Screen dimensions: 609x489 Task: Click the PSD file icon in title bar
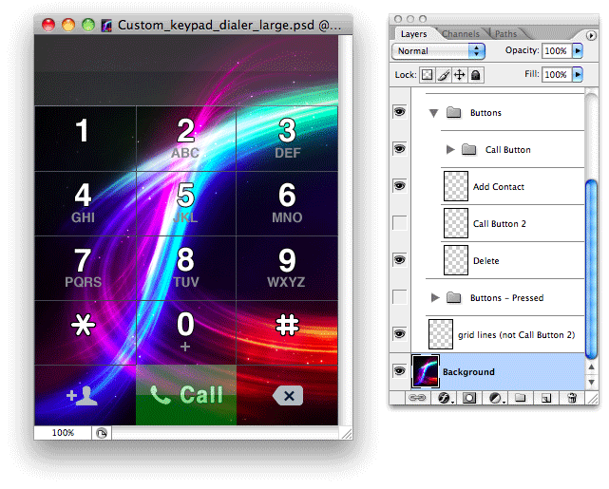pyautogui.click(x=106, y=26)
